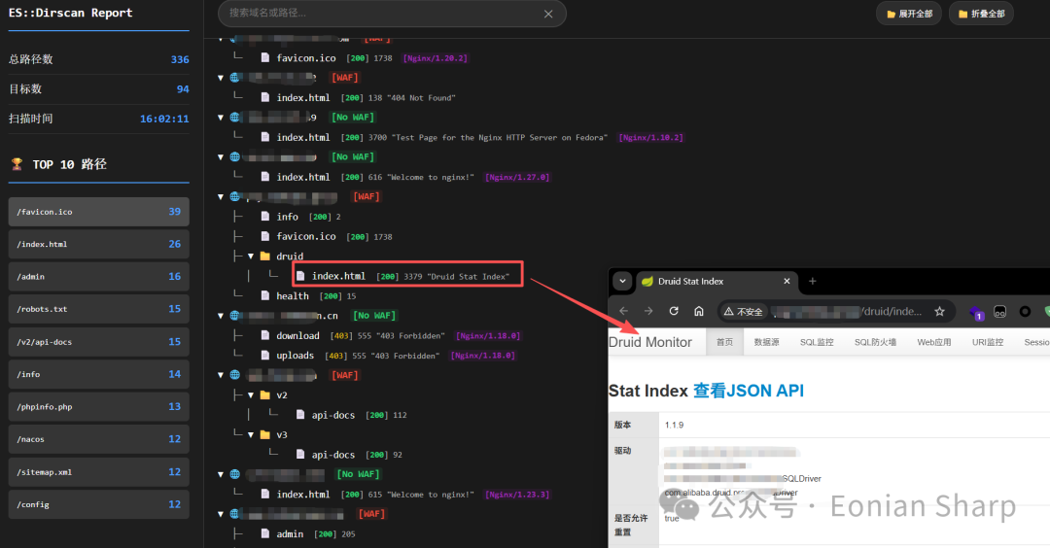Click the browser back arrow
This screenshot has width=1050, height=548.
pyautogui.click(x=623, y=311)
